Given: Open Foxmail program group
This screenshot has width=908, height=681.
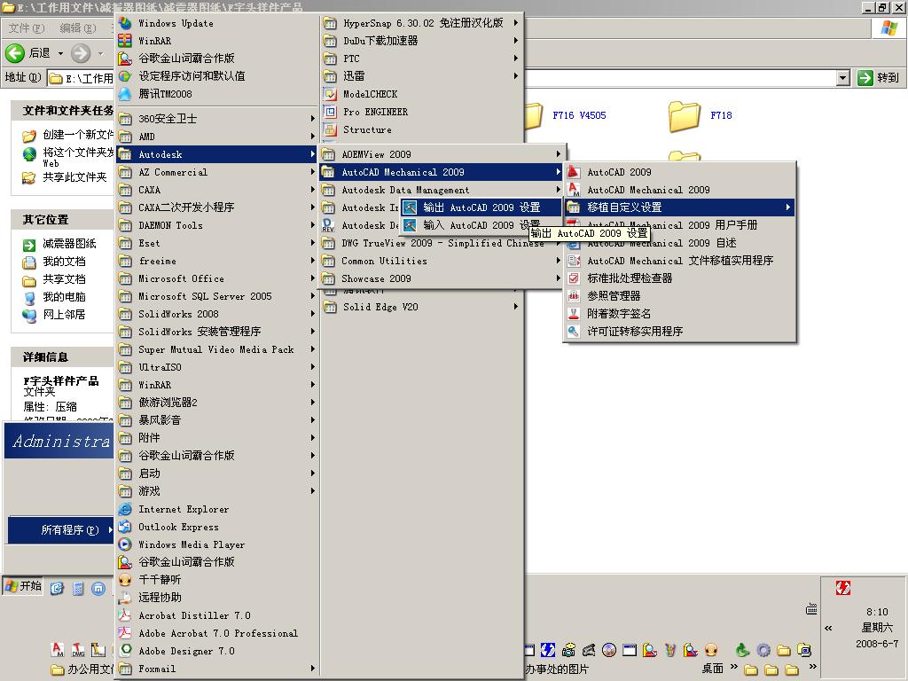Looking at the screenshot, I should tap(216, 669).
